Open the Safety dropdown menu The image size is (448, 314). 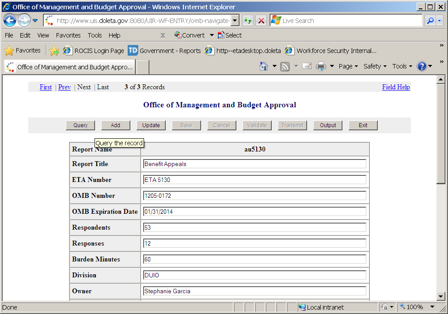tap(375, 66)
